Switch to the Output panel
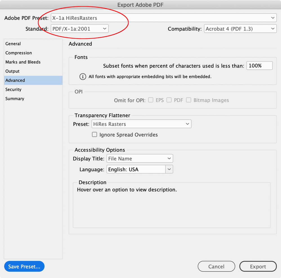The height and width of the screenshot is (278, 281). click(33, 71)
